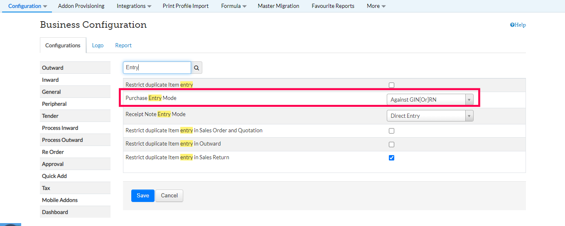The width and height of the screenshot is (565, 226).
Task: Click the Cancel button
Action: tap(169, 196)
